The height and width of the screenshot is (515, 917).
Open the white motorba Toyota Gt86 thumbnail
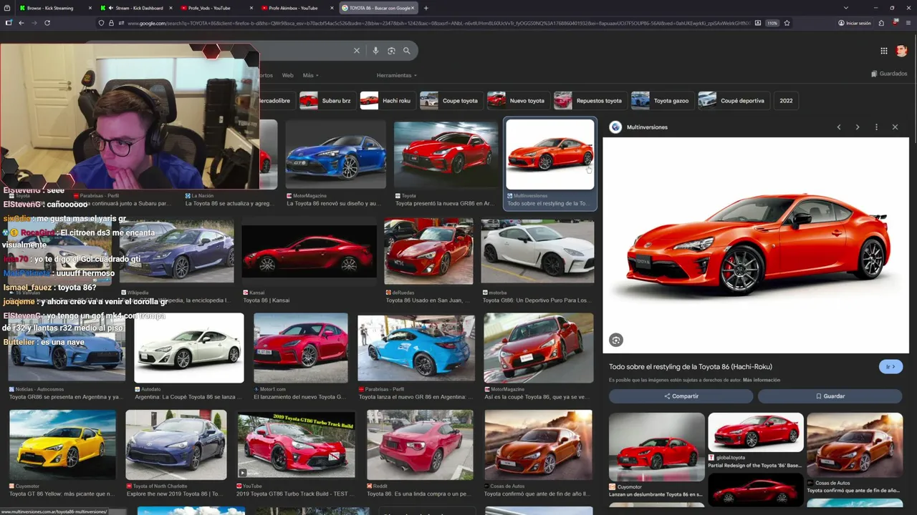pos(537,252)
